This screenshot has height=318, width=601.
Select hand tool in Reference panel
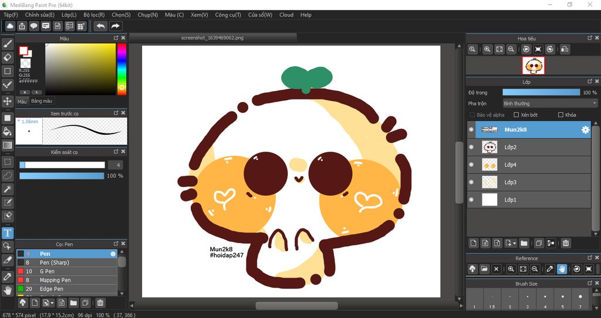(562, 269)
